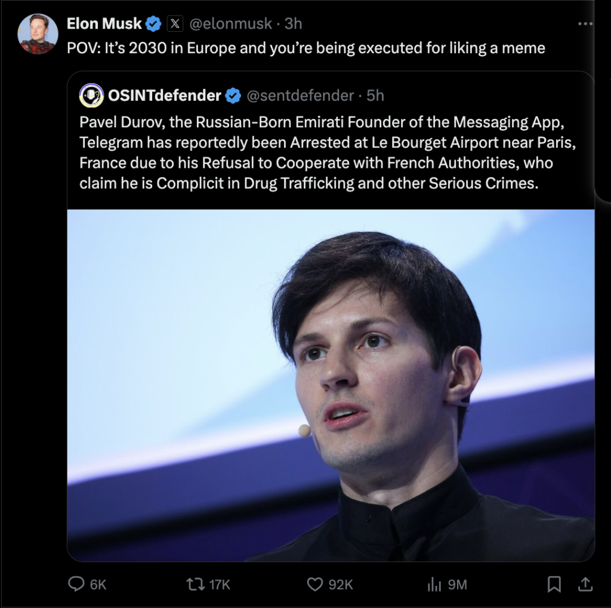Click the X affiliation badge icon

pyautogui.click(x=175, y=24)
